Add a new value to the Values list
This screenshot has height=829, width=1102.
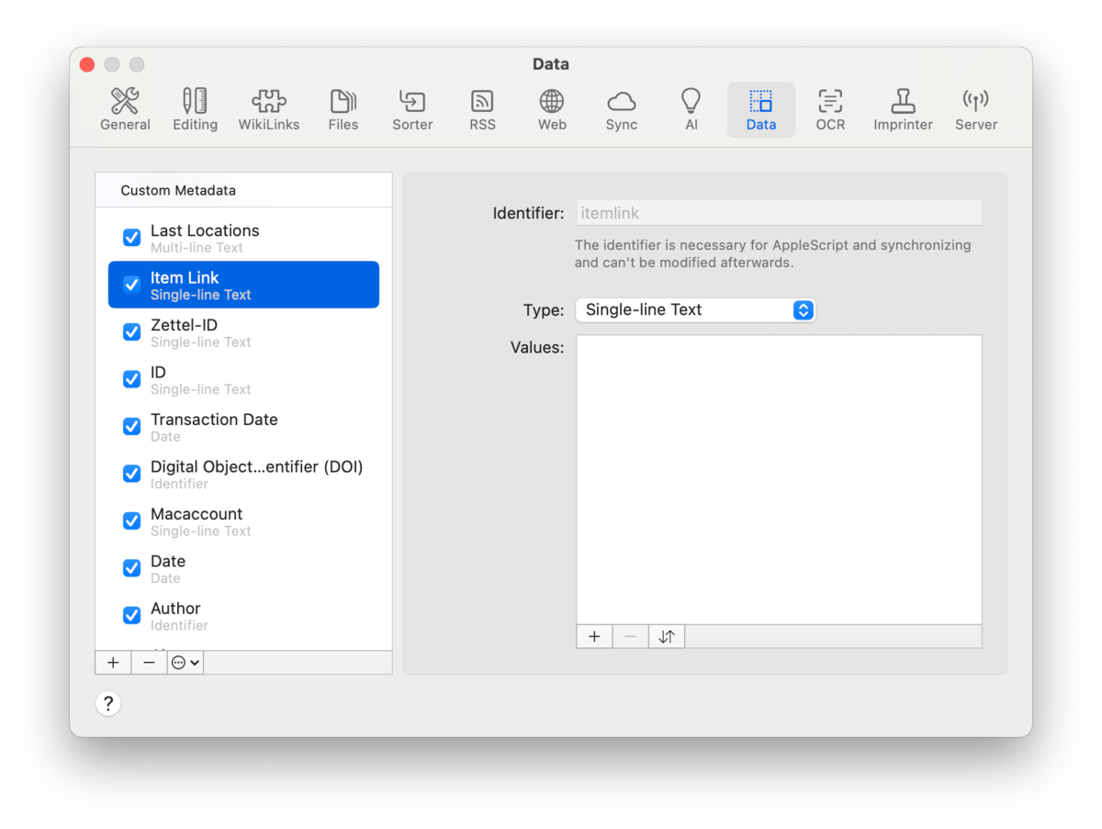point(594,636)
